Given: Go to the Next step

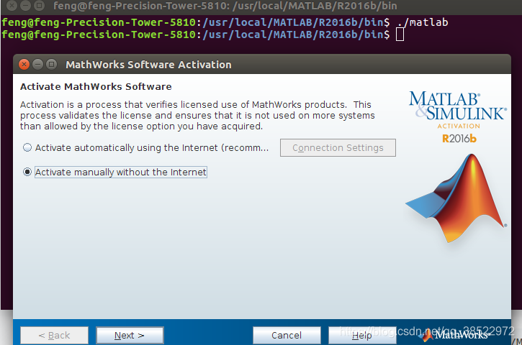Looking at the screenshot, I should pos(130,336).
